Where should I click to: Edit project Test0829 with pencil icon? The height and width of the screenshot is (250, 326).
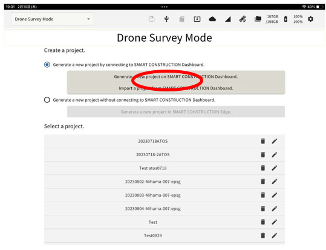pyautogui.click(x=275, y=235)
